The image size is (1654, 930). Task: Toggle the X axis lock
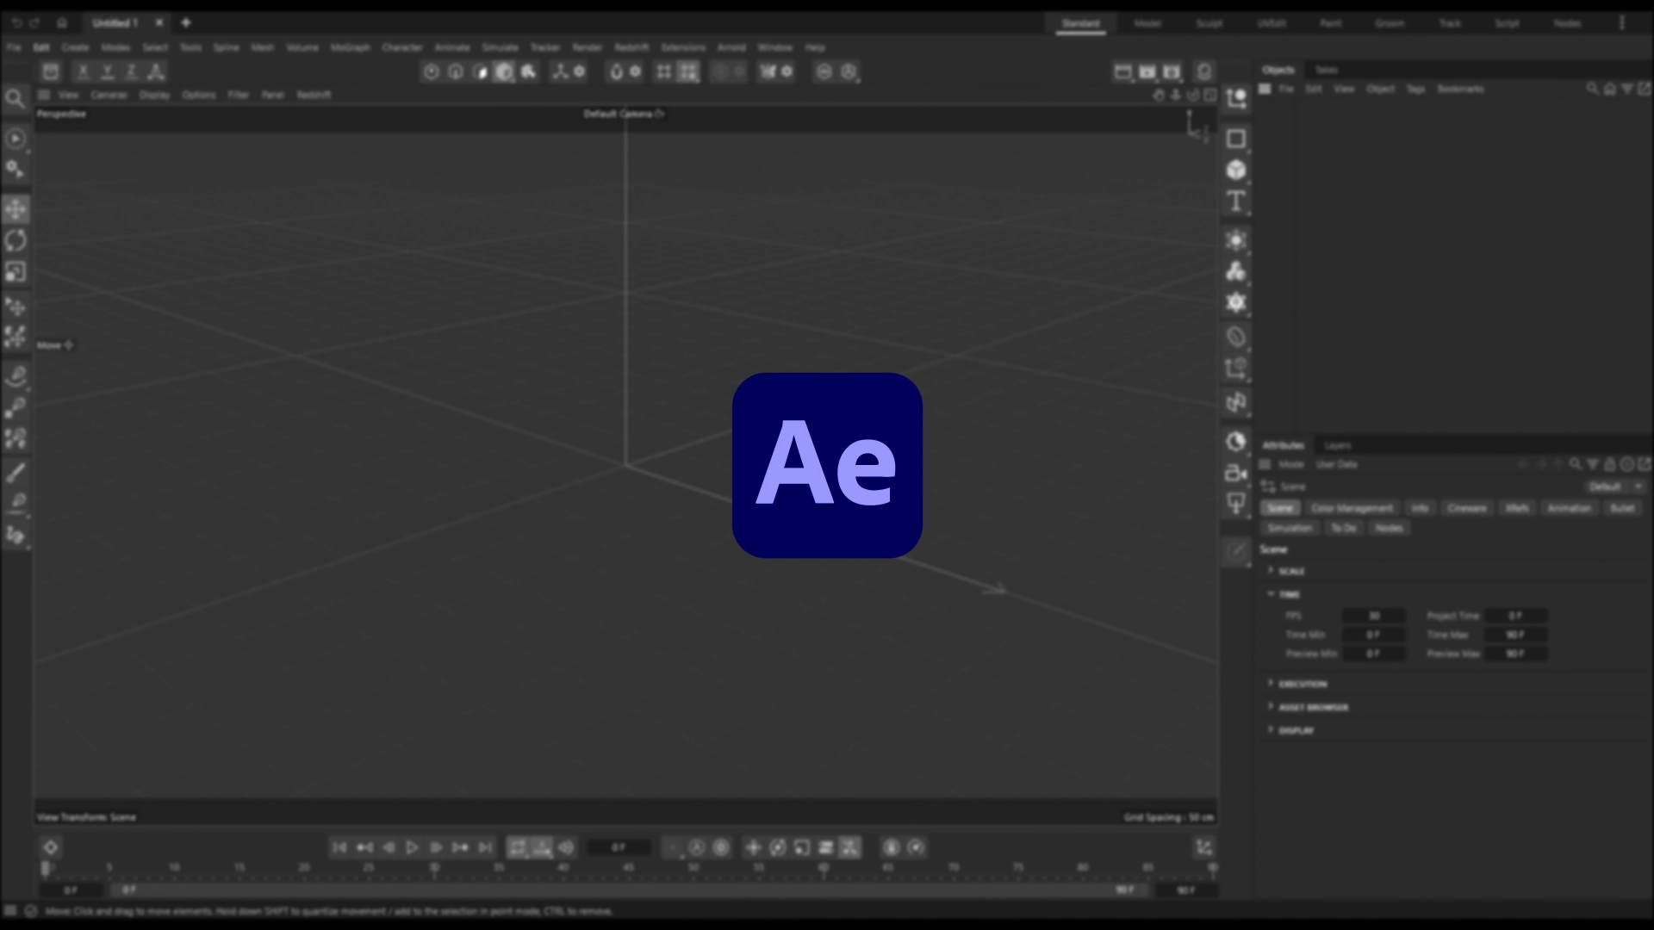click(x=84, y=72)
